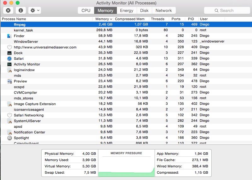
Task: Select the mds_stores process name
Action: [23, 98]
